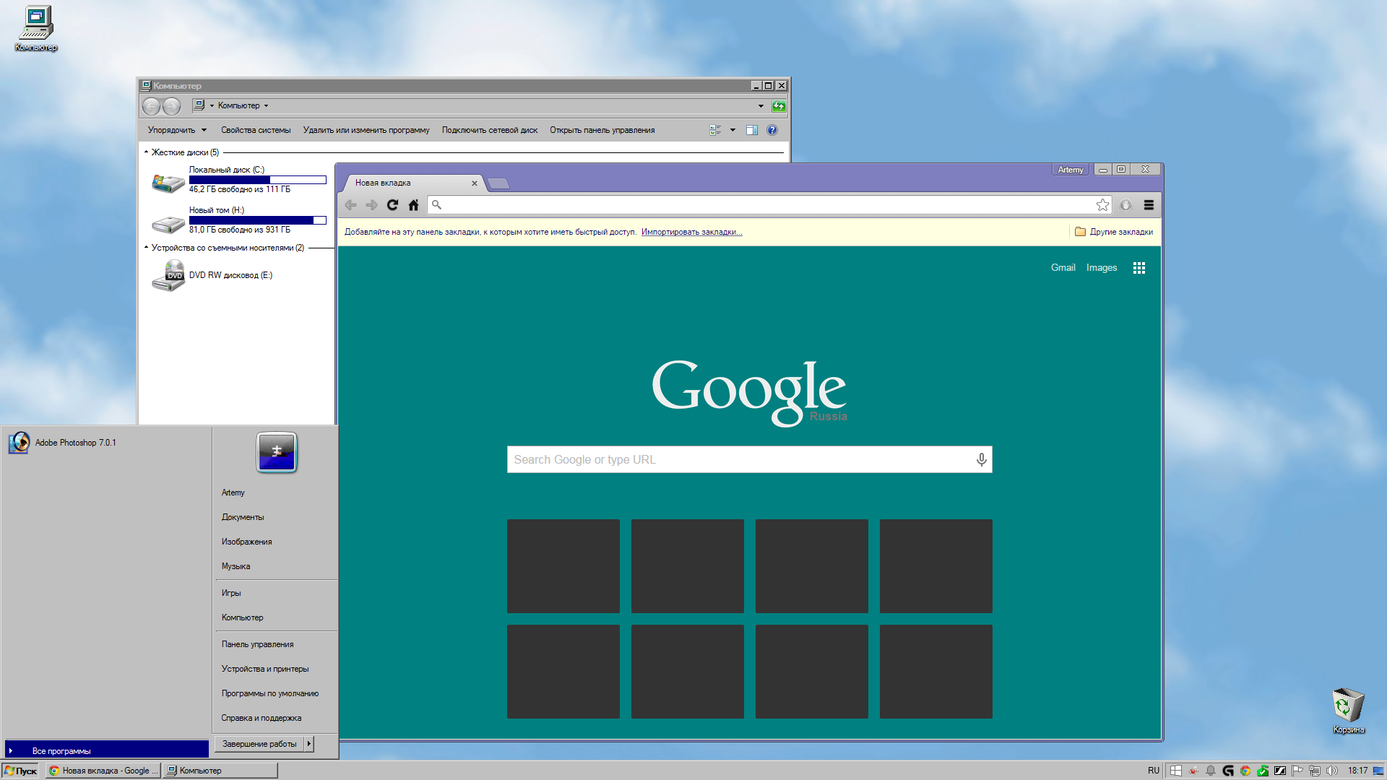Click the extension icon next to the star
Image resolution: width=1387 pixels, height=780 pixels.
1125,205
